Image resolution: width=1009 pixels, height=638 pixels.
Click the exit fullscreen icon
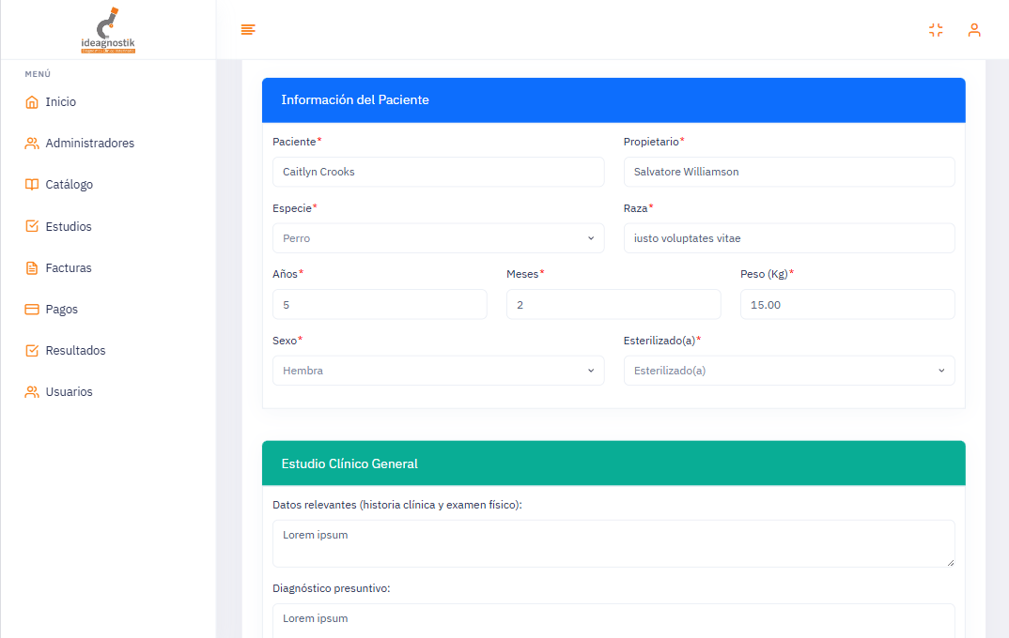(x=936, y=30)
